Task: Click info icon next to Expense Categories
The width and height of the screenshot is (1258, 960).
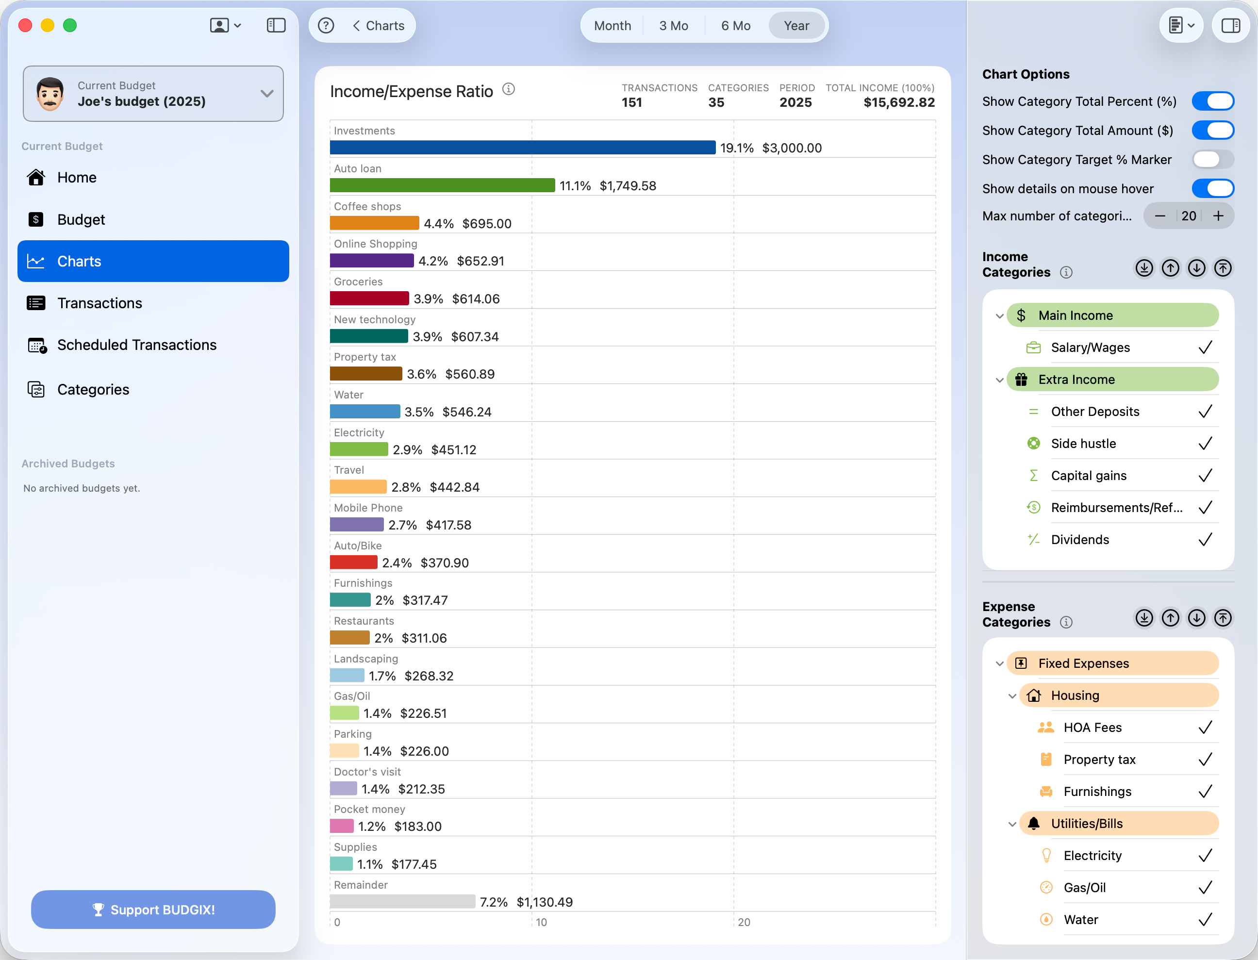Action: [x=1066, y=622]
